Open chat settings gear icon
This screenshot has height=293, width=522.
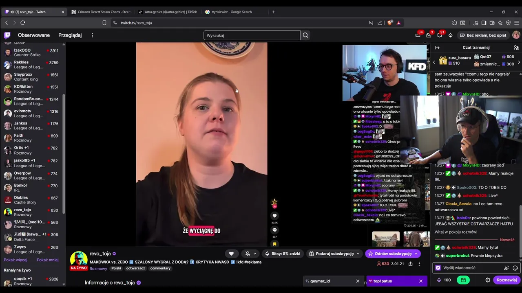487,280
